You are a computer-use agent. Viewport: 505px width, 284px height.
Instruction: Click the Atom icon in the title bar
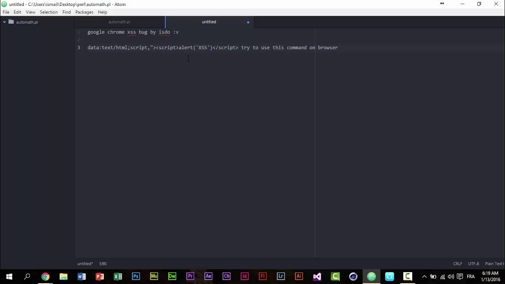(4, 4)
